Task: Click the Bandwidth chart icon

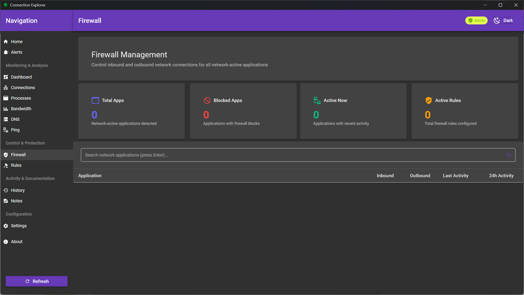Action: point(6,109)
